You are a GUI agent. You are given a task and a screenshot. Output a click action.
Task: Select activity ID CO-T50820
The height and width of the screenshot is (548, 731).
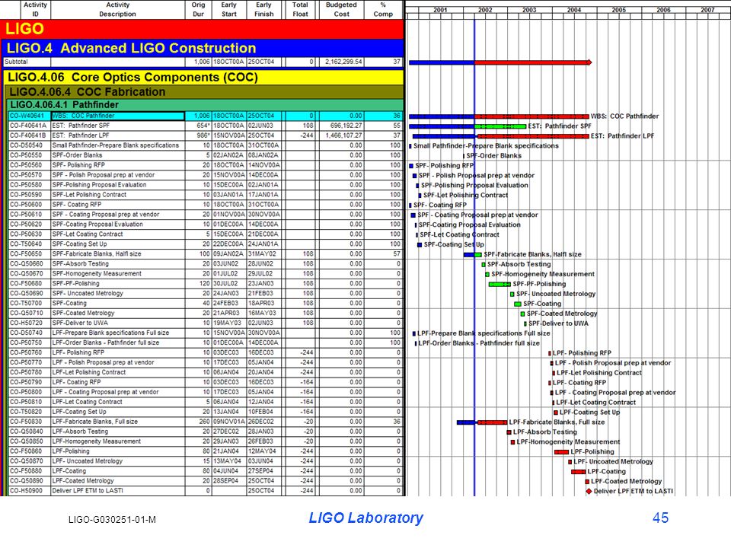[x=26, y=412]
